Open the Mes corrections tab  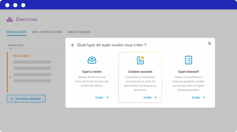pos(47,32)
